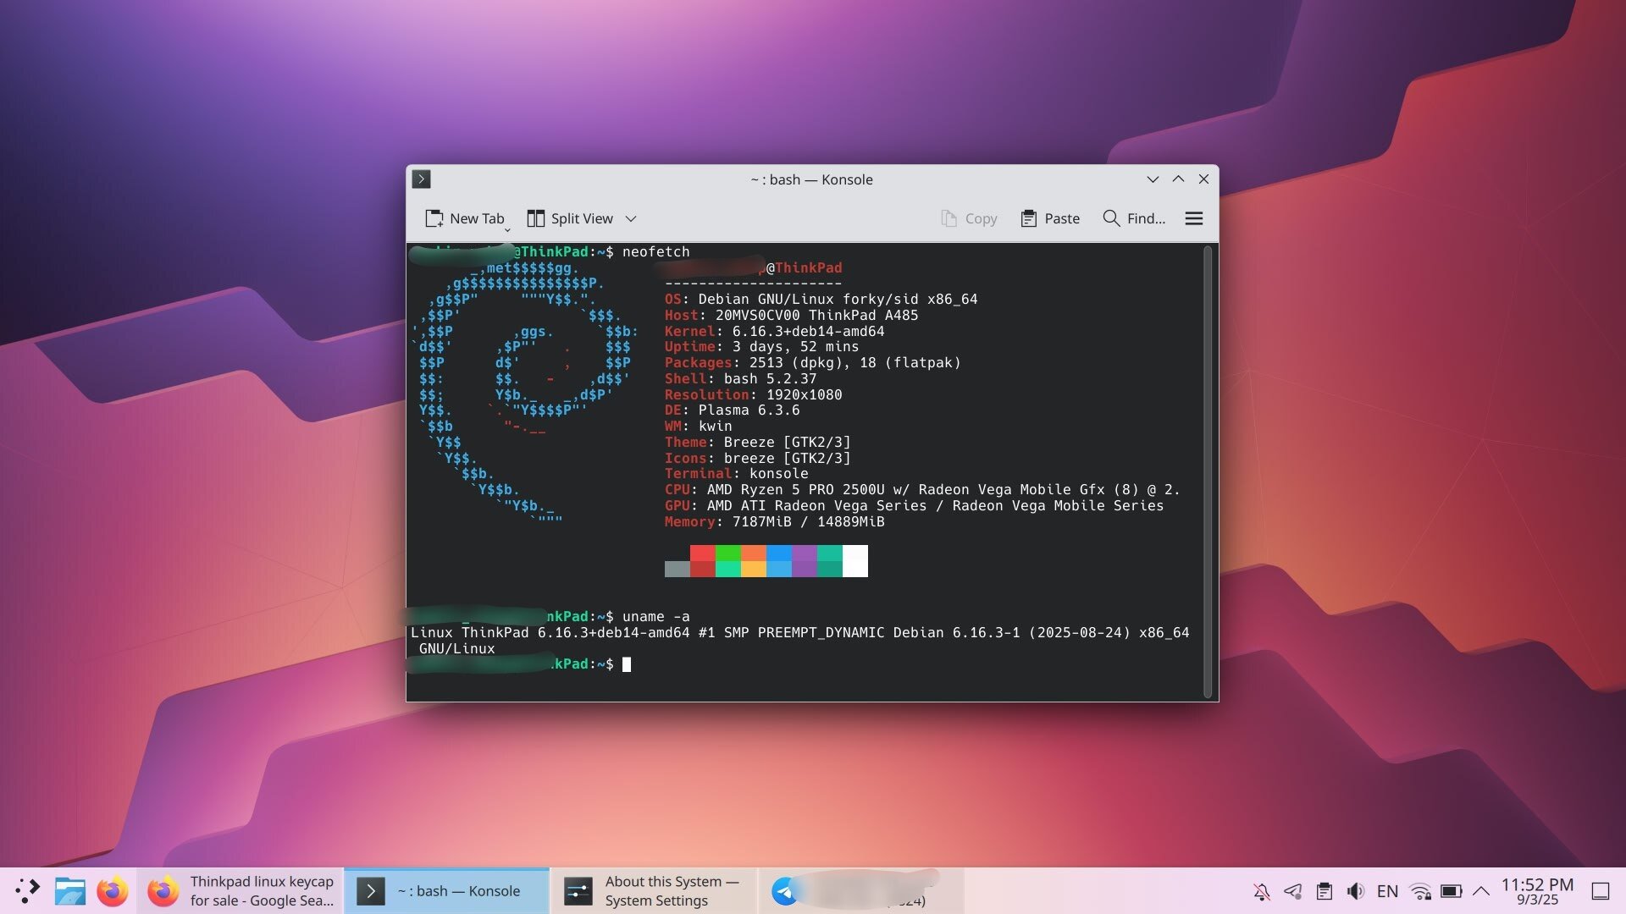
Task: Switch to Telegram taskbar entry
Action: (x=860, y=891)
